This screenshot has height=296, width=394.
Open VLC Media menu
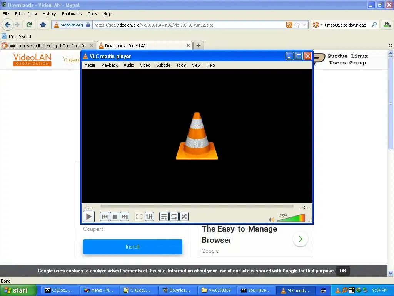[90, 65]
